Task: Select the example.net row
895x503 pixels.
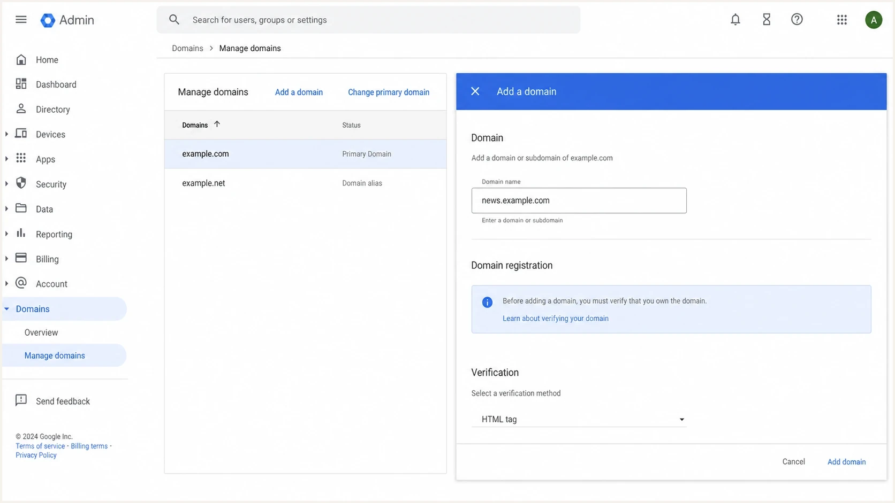Action: (305, 183)
